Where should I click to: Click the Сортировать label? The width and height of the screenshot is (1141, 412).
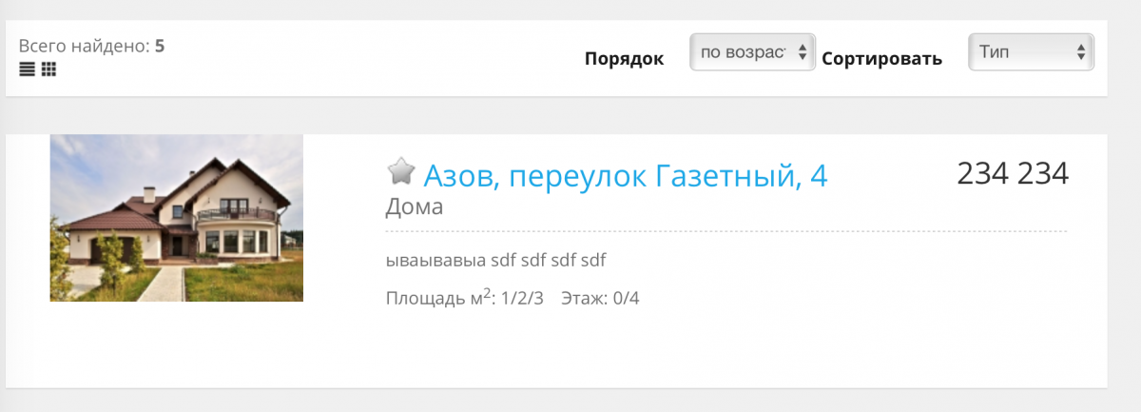click(881, 58)
